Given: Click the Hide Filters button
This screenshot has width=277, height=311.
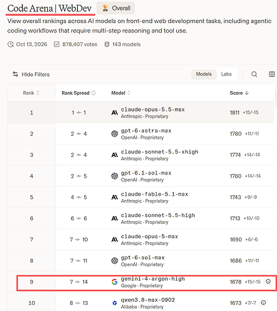Looking at the screenshot, I should (31, 74).
